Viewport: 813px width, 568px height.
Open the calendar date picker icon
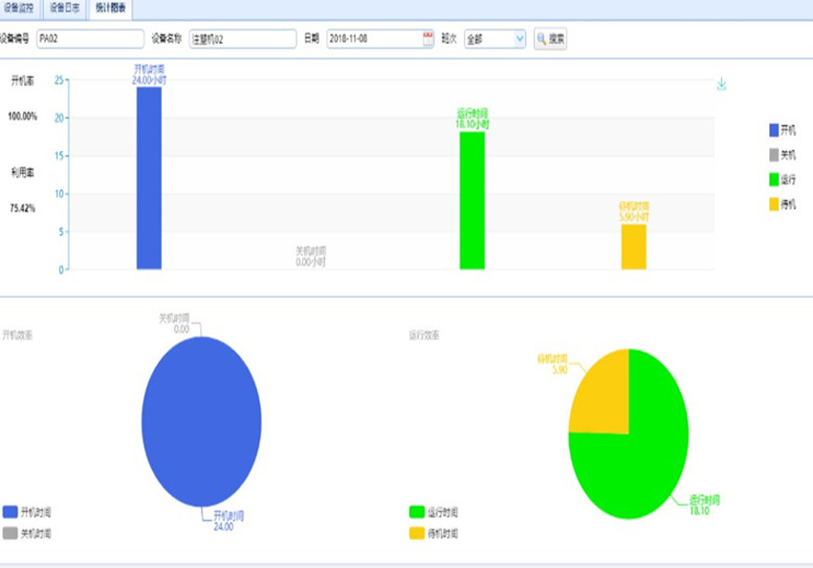click(x=428, y=38)
